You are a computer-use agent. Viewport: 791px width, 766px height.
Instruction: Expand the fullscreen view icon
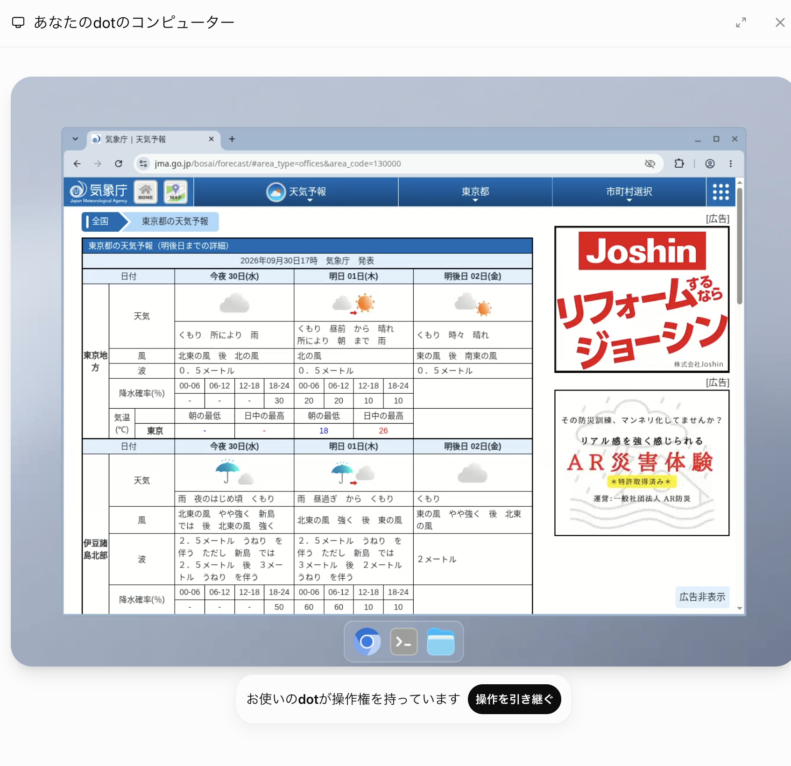click(x=741, y=22)
